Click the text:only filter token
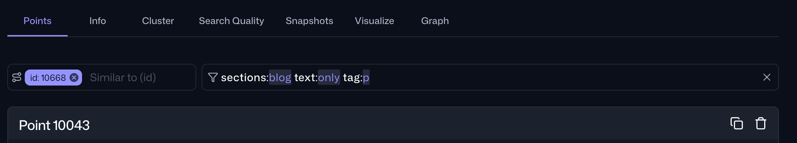This screenshot has height=143, width=797. 317,78
